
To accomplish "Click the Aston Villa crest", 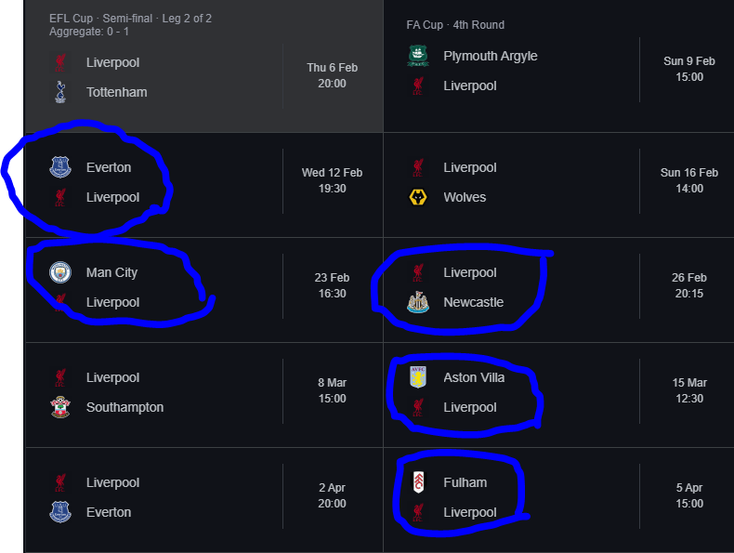I will pyautogui.click(x=418, y=377).
